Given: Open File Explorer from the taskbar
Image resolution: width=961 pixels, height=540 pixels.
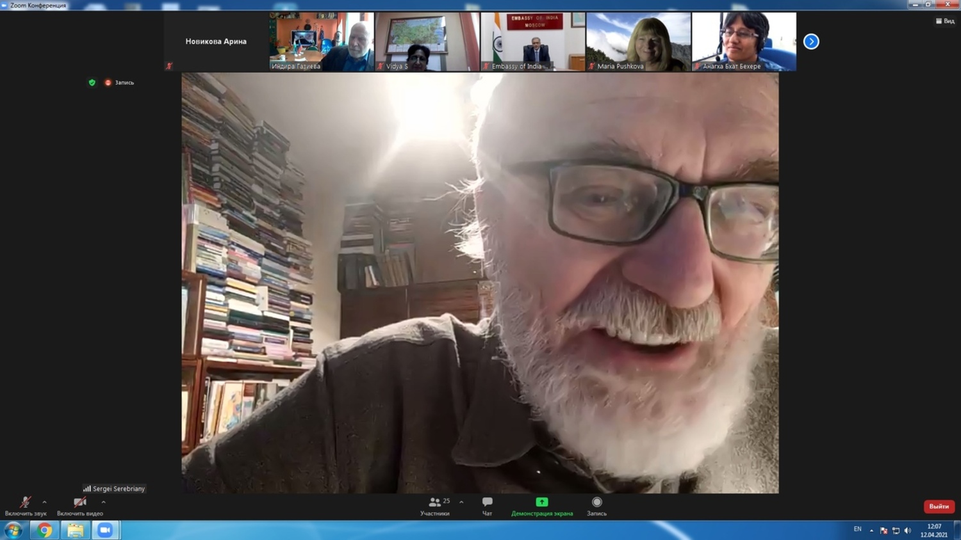Looking at the screenshot, I should click(x=75, y=530).
